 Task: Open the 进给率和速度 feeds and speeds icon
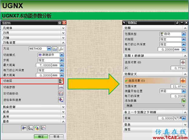coord(61,100)
